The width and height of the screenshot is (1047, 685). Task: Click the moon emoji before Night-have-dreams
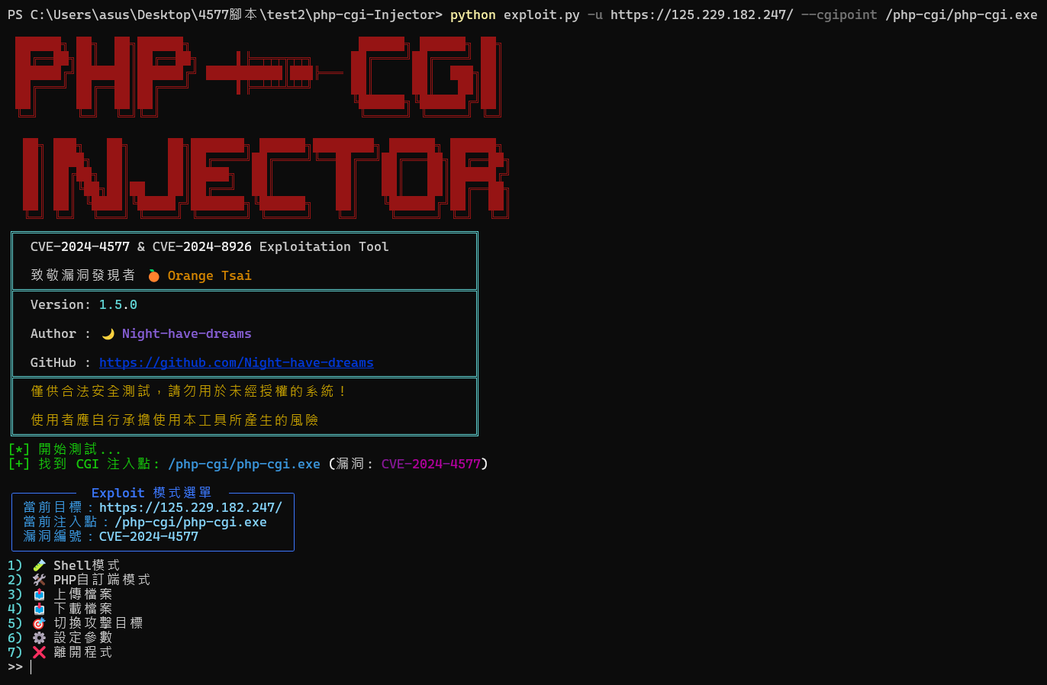(x=108, y=333)
